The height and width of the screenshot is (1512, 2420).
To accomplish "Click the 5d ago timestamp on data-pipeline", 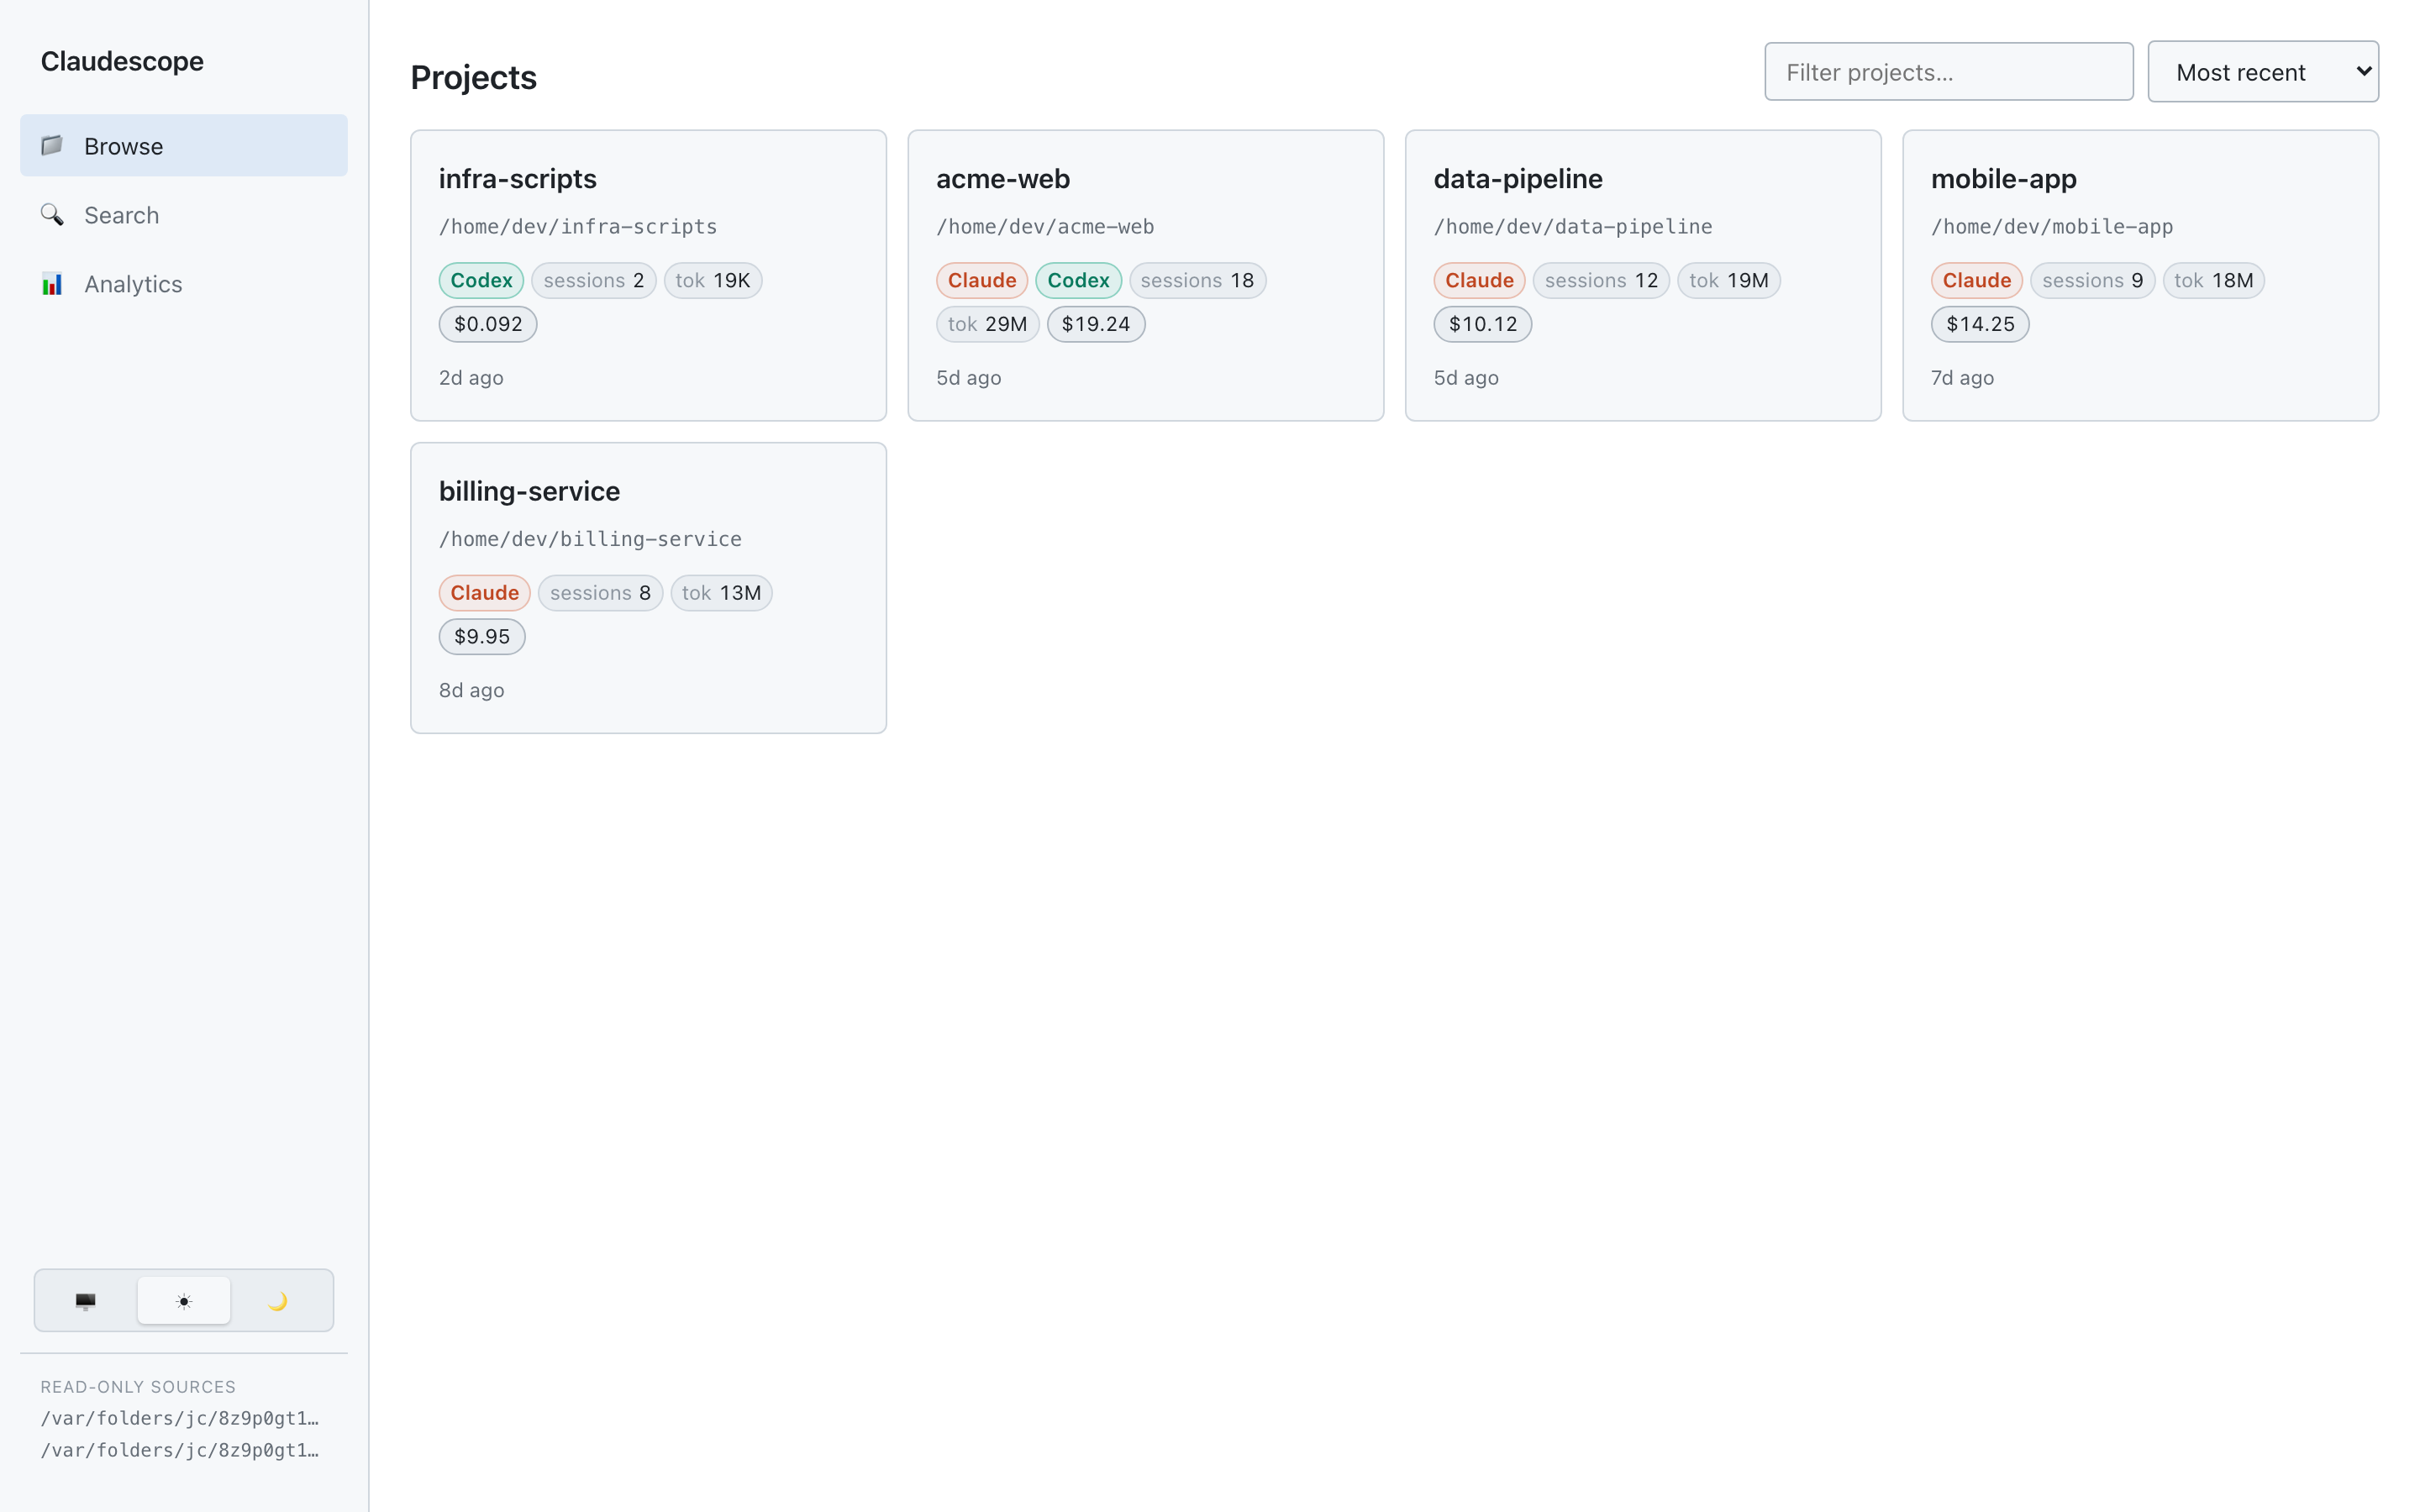I will [1466, 378].
